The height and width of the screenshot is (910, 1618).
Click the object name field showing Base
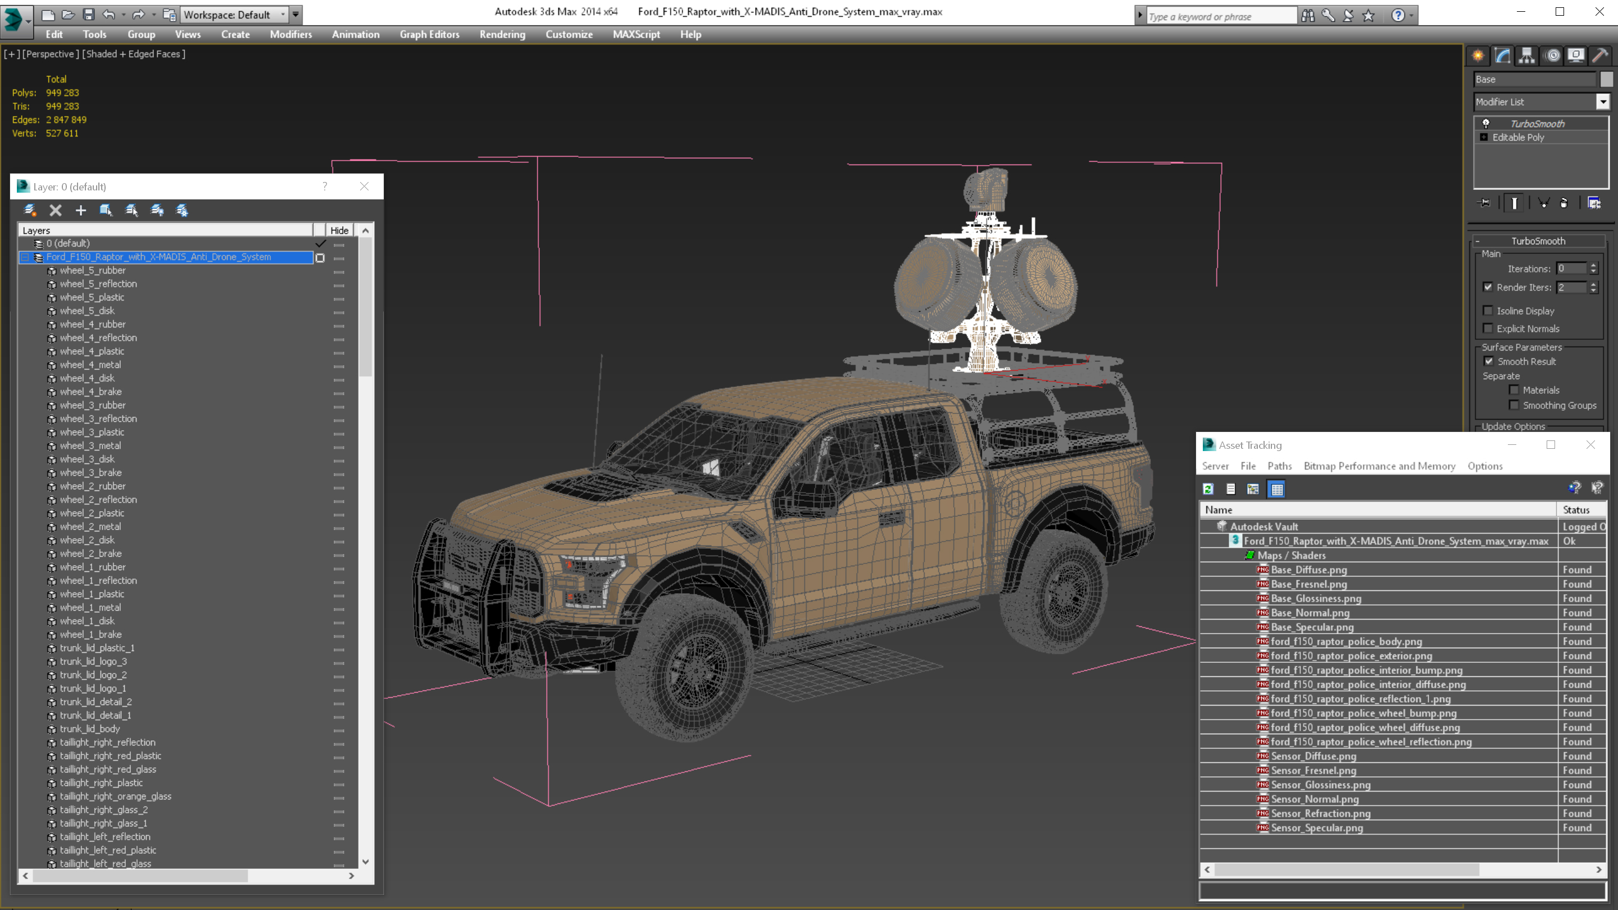tap(1534, 79)
